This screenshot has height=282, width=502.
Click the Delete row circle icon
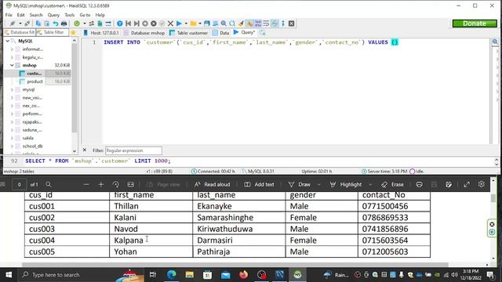pos(154,23)
